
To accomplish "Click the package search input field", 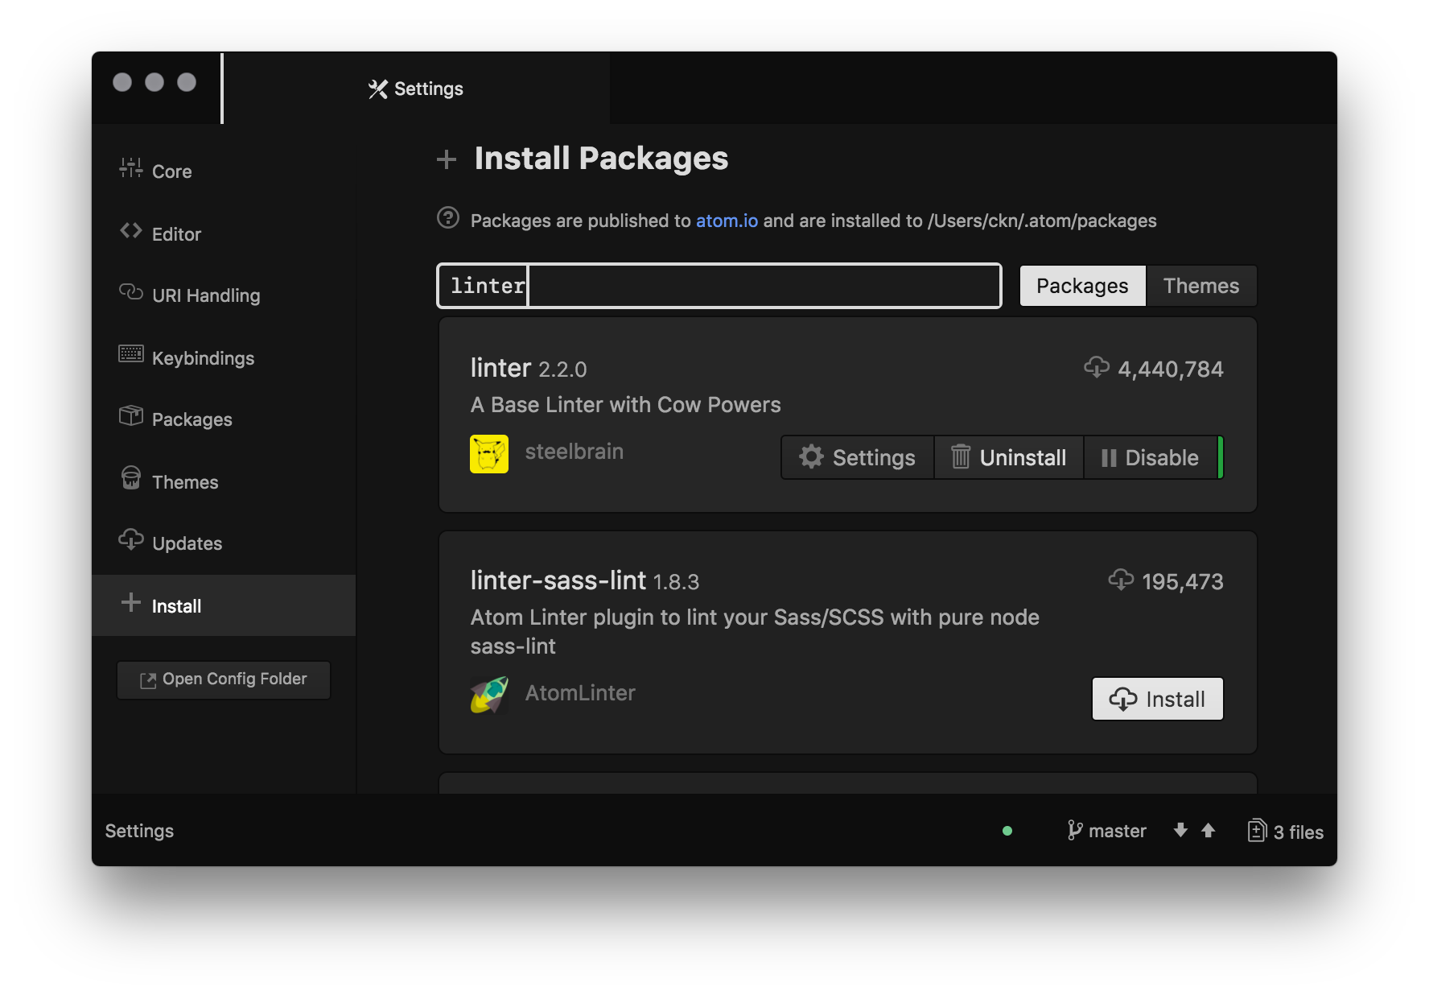I will pyautogui.click(x=719, y=286).
